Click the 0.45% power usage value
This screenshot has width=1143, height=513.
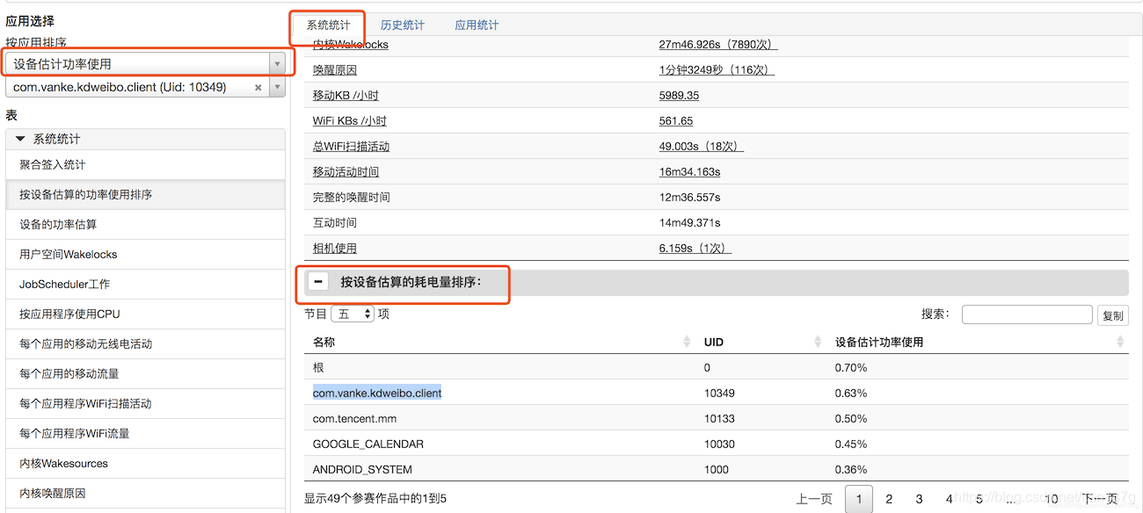click(x=851, y=444)
